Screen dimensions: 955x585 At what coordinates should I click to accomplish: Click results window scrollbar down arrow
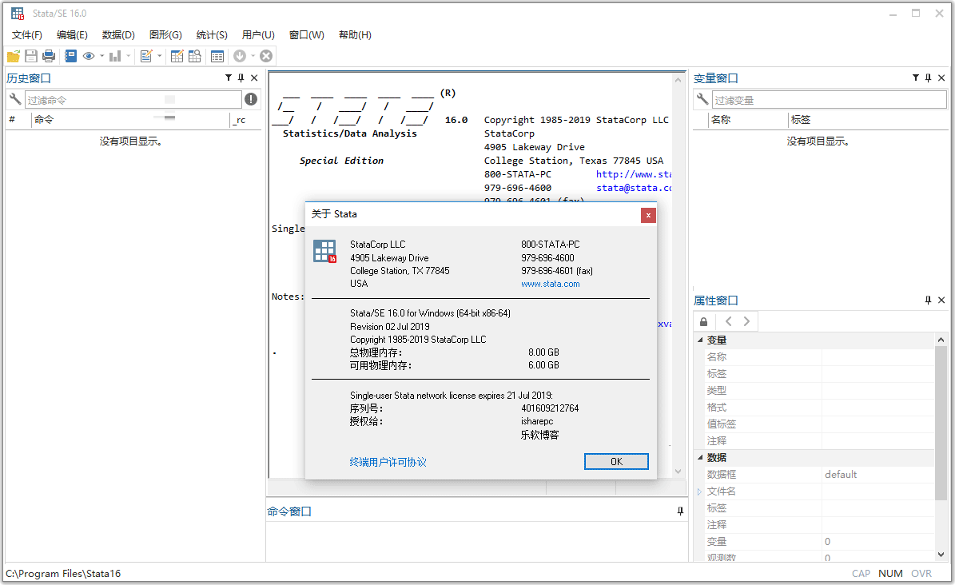click(678, 471)
